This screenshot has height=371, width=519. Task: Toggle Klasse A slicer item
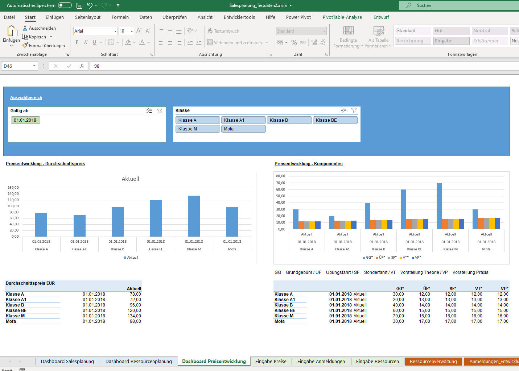coord(198,120)
